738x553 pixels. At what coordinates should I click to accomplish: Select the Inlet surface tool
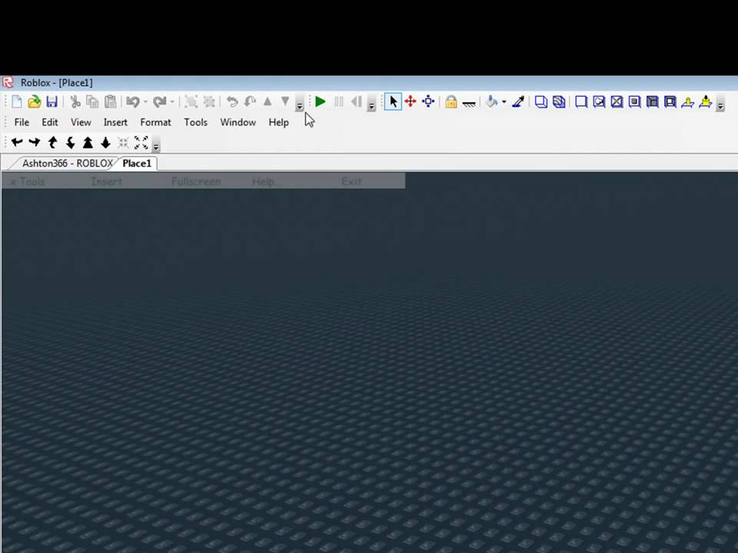[x=653, y=101]
